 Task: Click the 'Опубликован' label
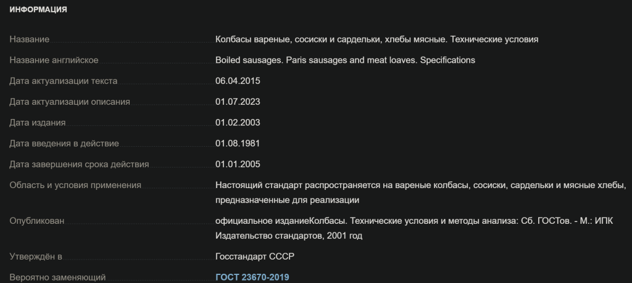coord(36,221)
